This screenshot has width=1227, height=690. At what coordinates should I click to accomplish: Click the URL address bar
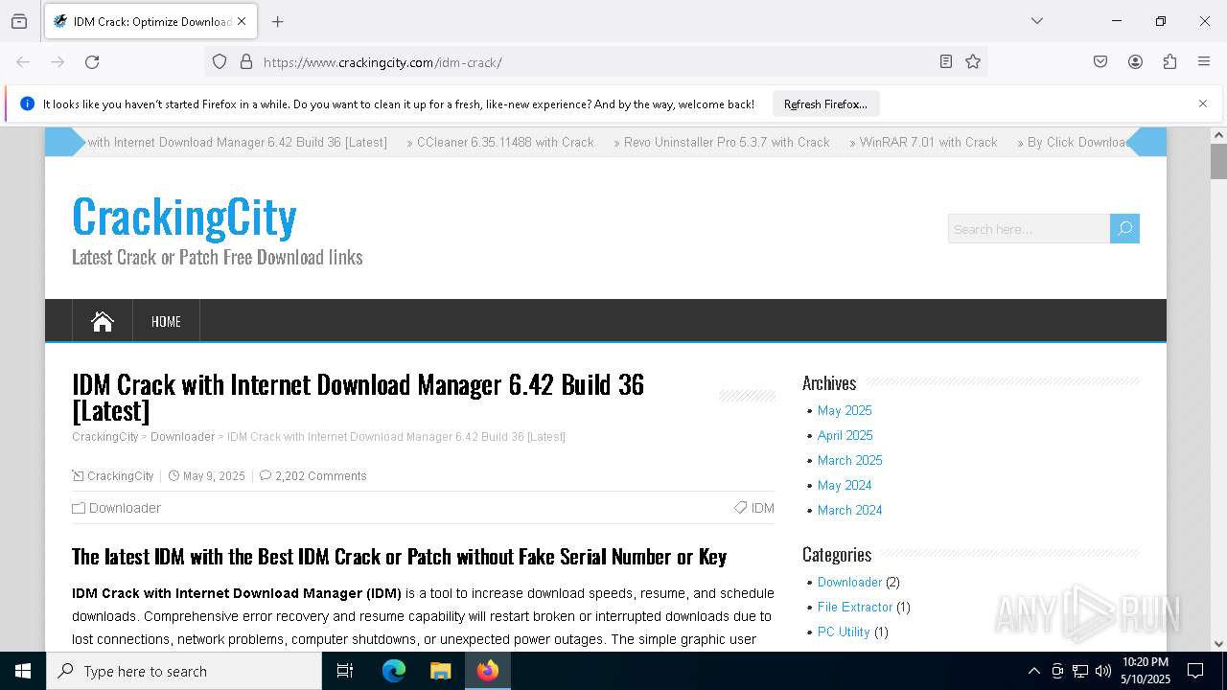coord(594,62)
